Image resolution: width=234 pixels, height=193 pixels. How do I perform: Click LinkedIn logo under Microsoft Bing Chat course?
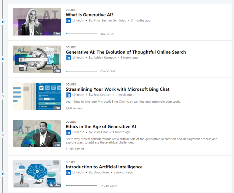click(68, 95)
